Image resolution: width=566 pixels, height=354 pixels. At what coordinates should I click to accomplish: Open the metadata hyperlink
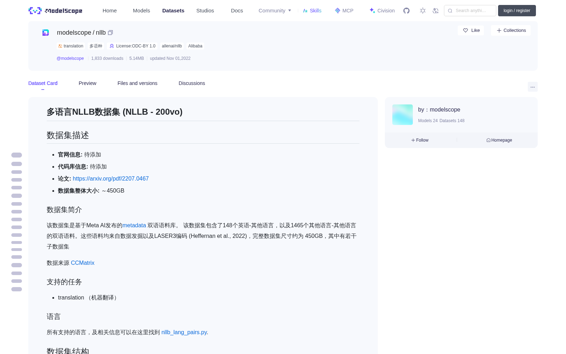pyautogui.click(x=134, y=225)
